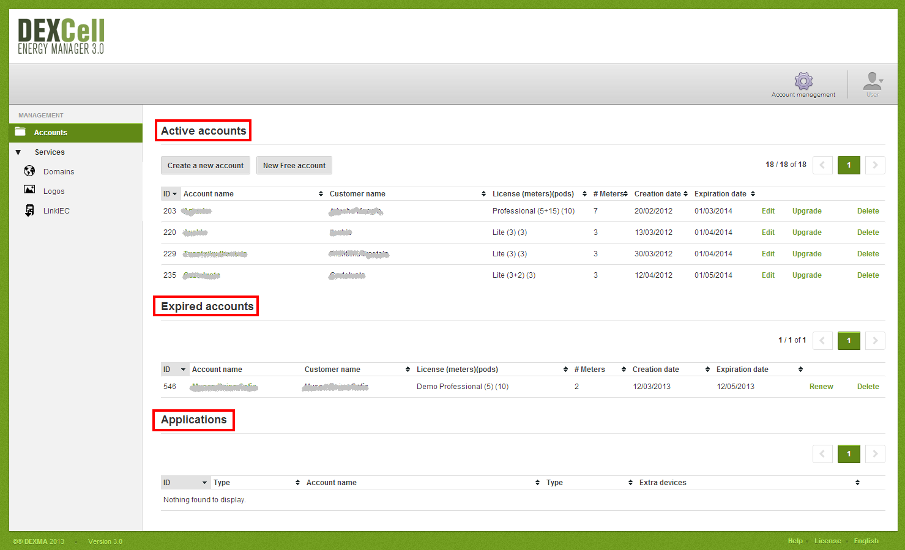905x550 pixels.
Task: Select the LinkIEC service icon
Action: [29, 210]
